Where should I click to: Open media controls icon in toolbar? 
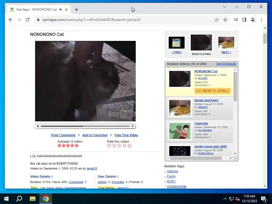(x=236, y=20)
